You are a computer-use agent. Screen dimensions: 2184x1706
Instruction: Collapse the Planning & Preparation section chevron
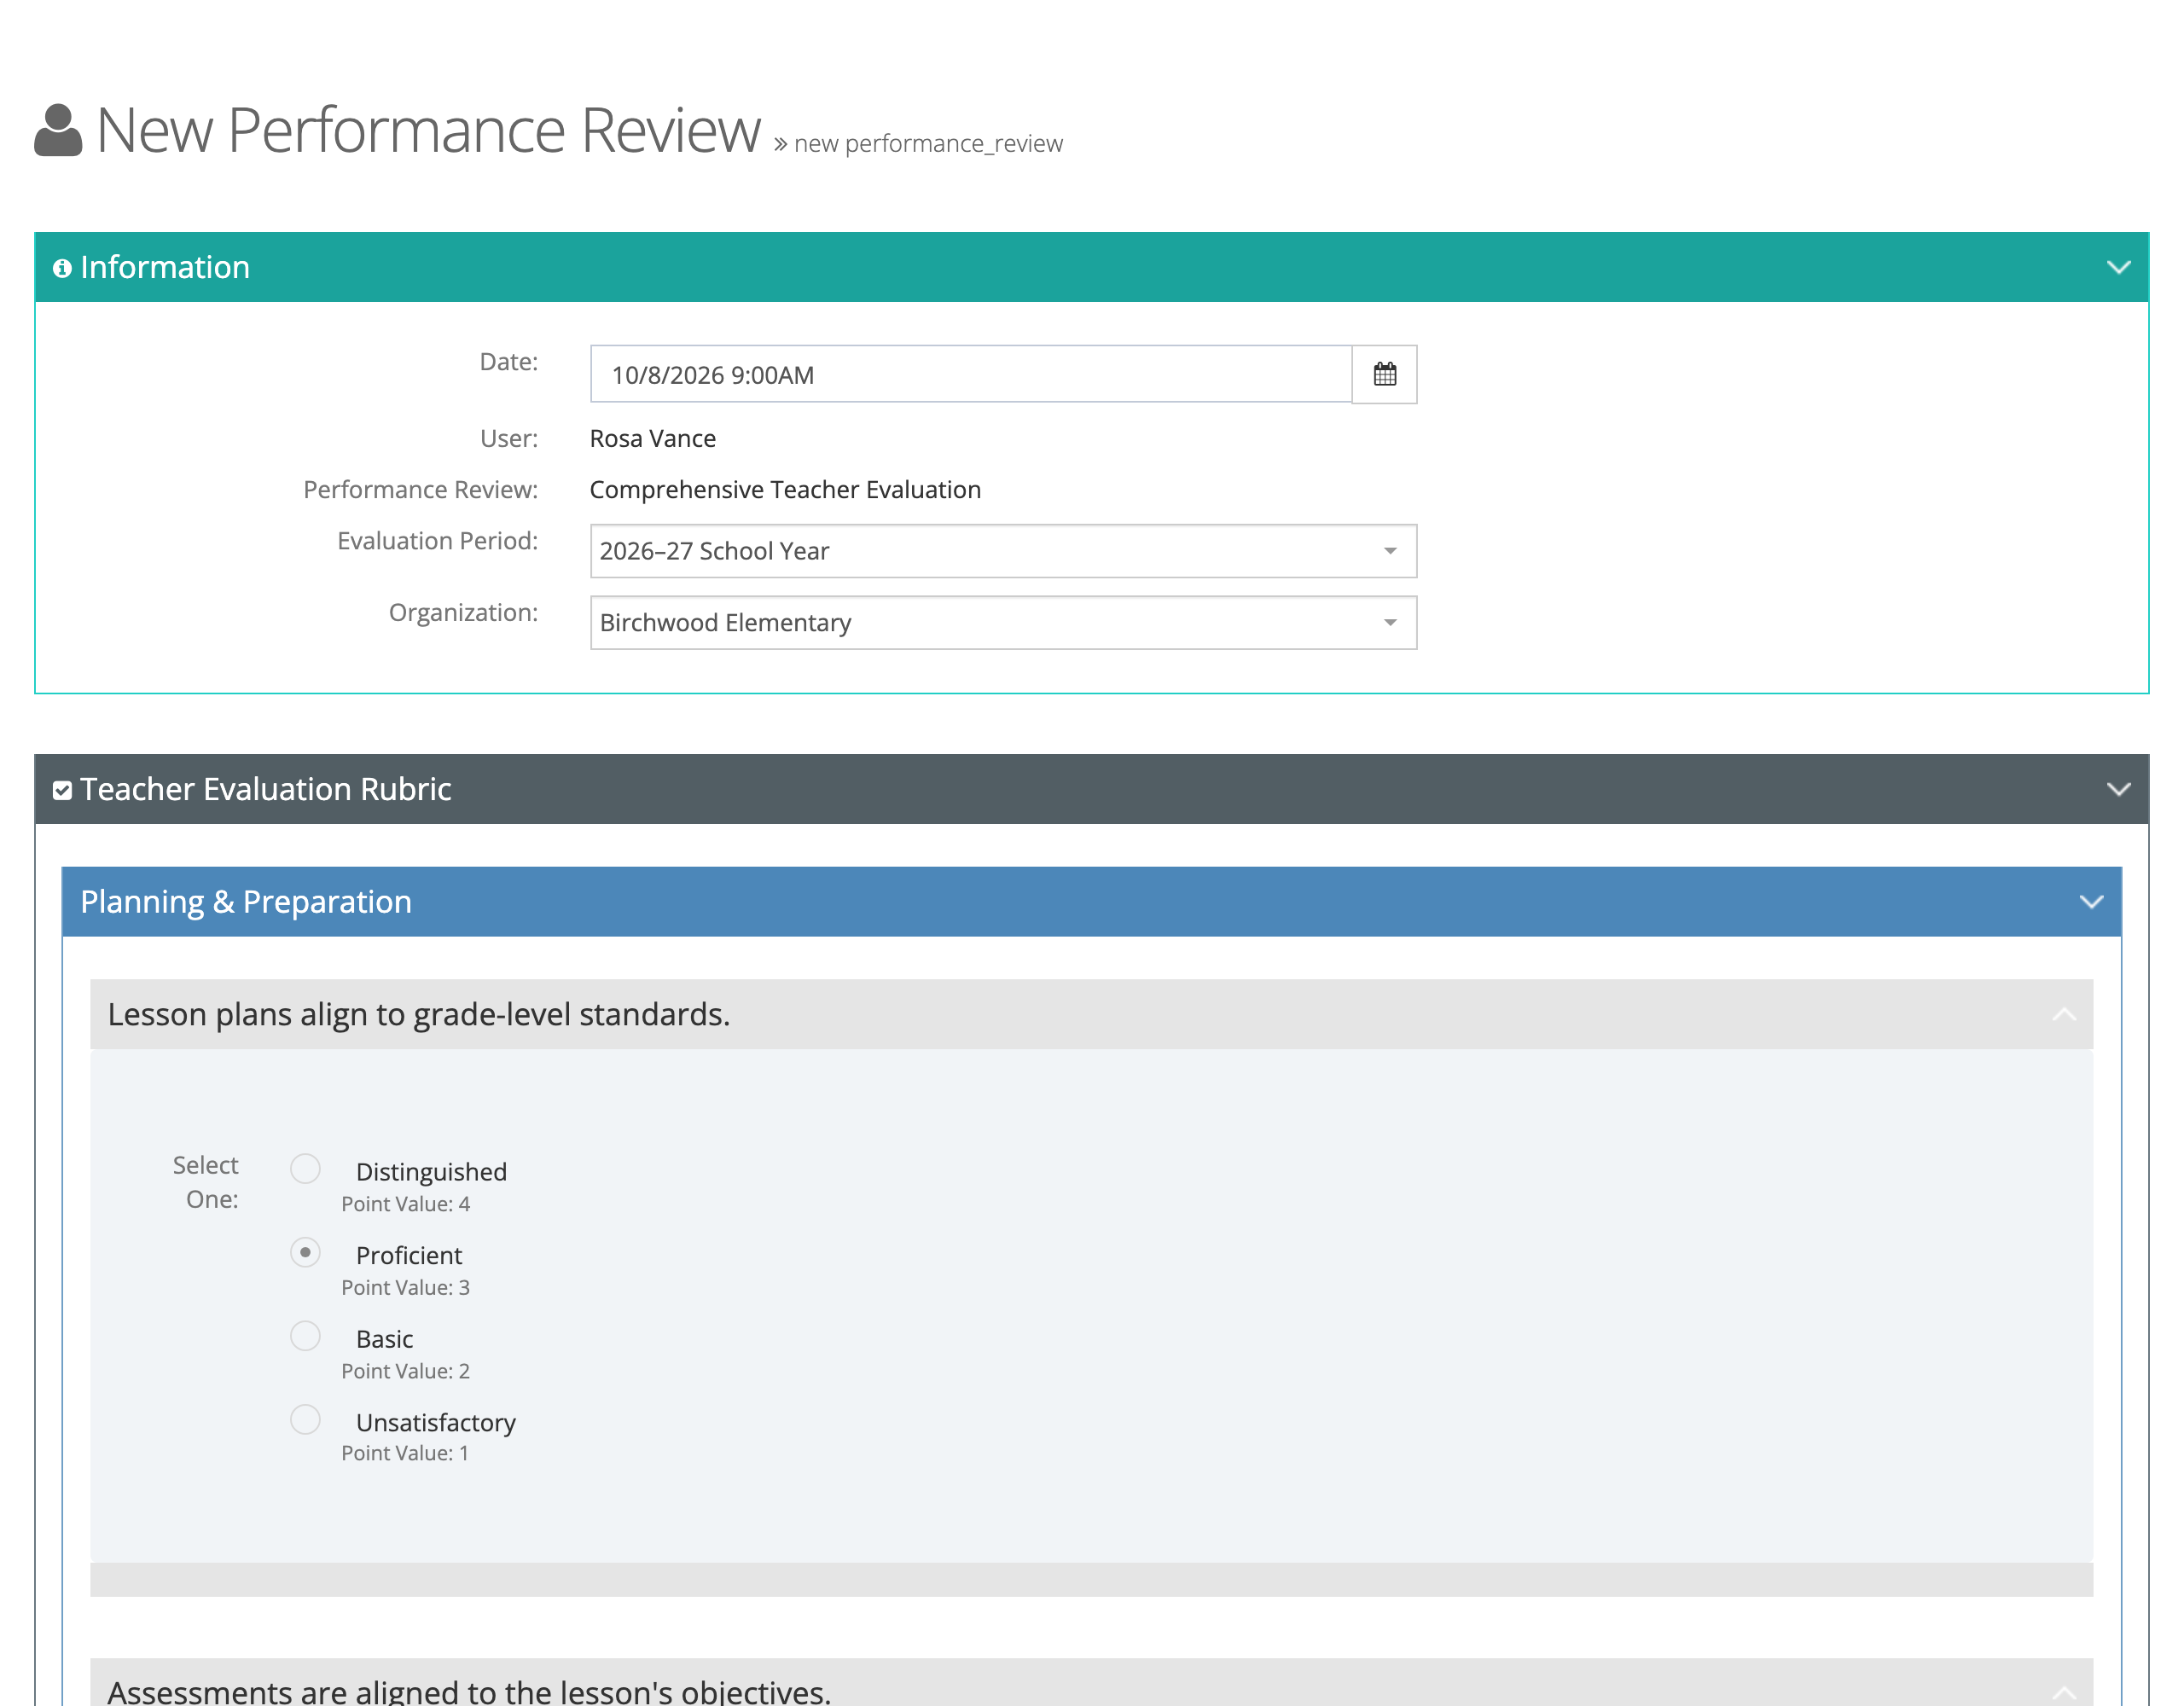[2091, 902]
